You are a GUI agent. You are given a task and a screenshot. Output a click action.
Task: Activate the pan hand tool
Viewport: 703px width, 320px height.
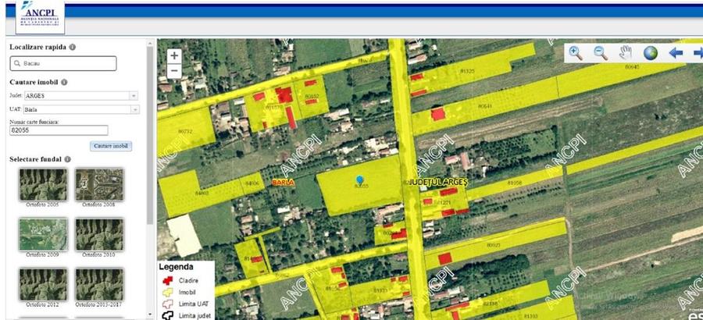click(x=626, y=53)
